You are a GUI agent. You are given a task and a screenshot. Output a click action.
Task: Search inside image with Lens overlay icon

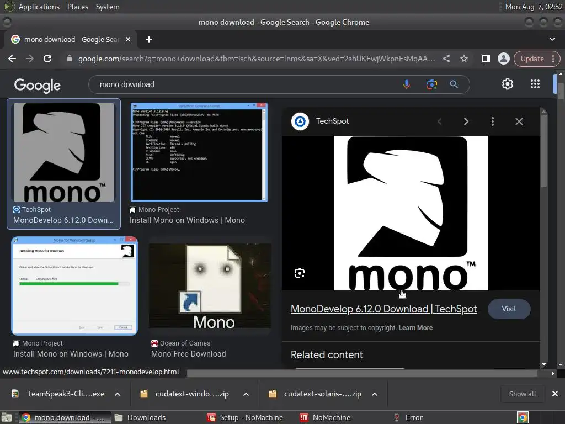[300, 273]
